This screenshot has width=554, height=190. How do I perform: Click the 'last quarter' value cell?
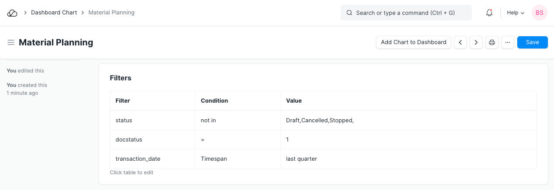coord(301,159)
